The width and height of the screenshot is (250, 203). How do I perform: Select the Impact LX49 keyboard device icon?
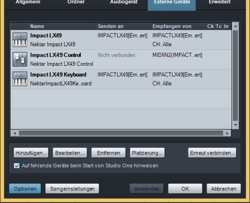point(20,40)
